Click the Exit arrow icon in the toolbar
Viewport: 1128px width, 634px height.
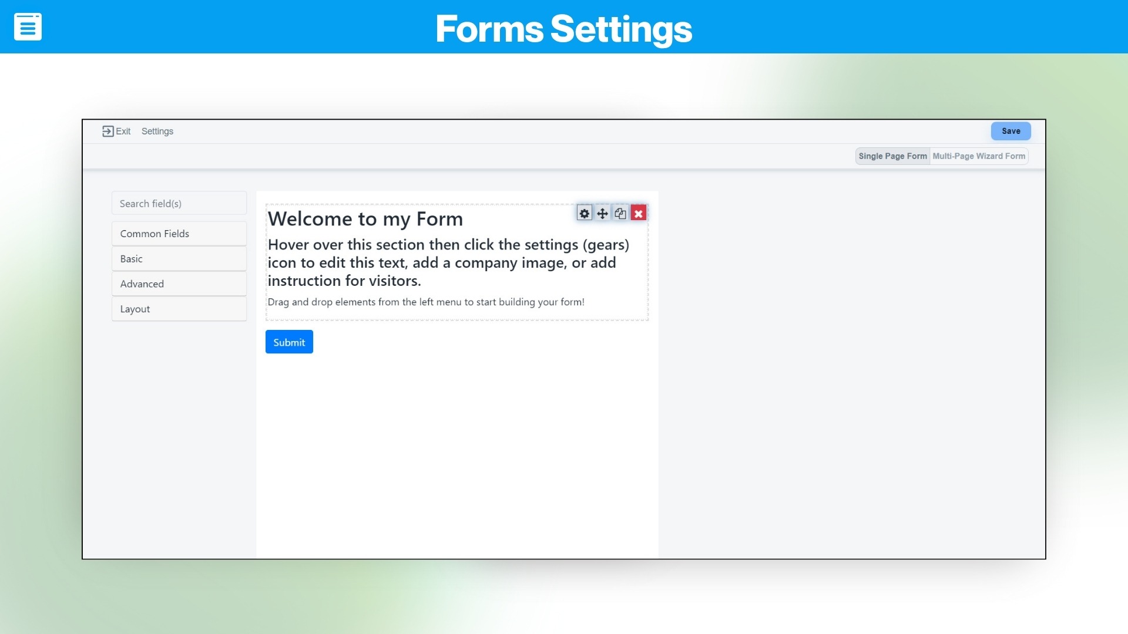pyautogui.click(x=108, y=130)
